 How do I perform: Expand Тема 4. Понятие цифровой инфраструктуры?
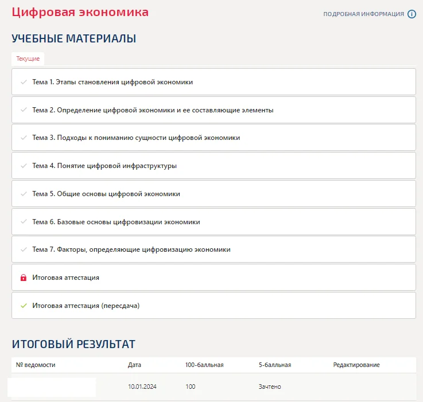point(214,166)
